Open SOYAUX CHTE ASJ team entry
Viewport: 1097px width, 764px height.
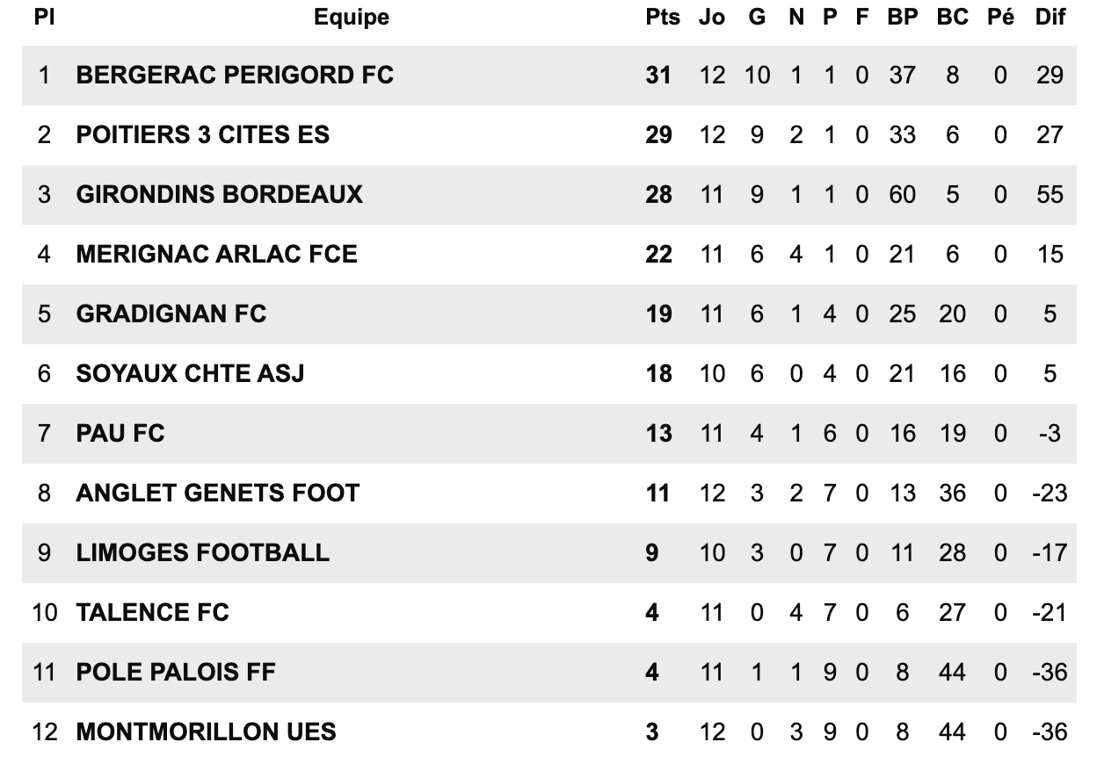pos(191,374)
